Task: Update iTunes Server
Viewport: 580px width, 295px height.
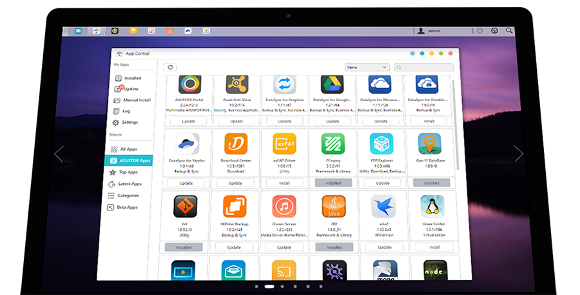Action: (284, 247)
